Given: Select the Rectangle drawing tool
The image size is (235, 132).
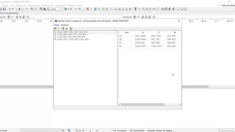Looking at the screenshot, I should (x=147, y=9).
